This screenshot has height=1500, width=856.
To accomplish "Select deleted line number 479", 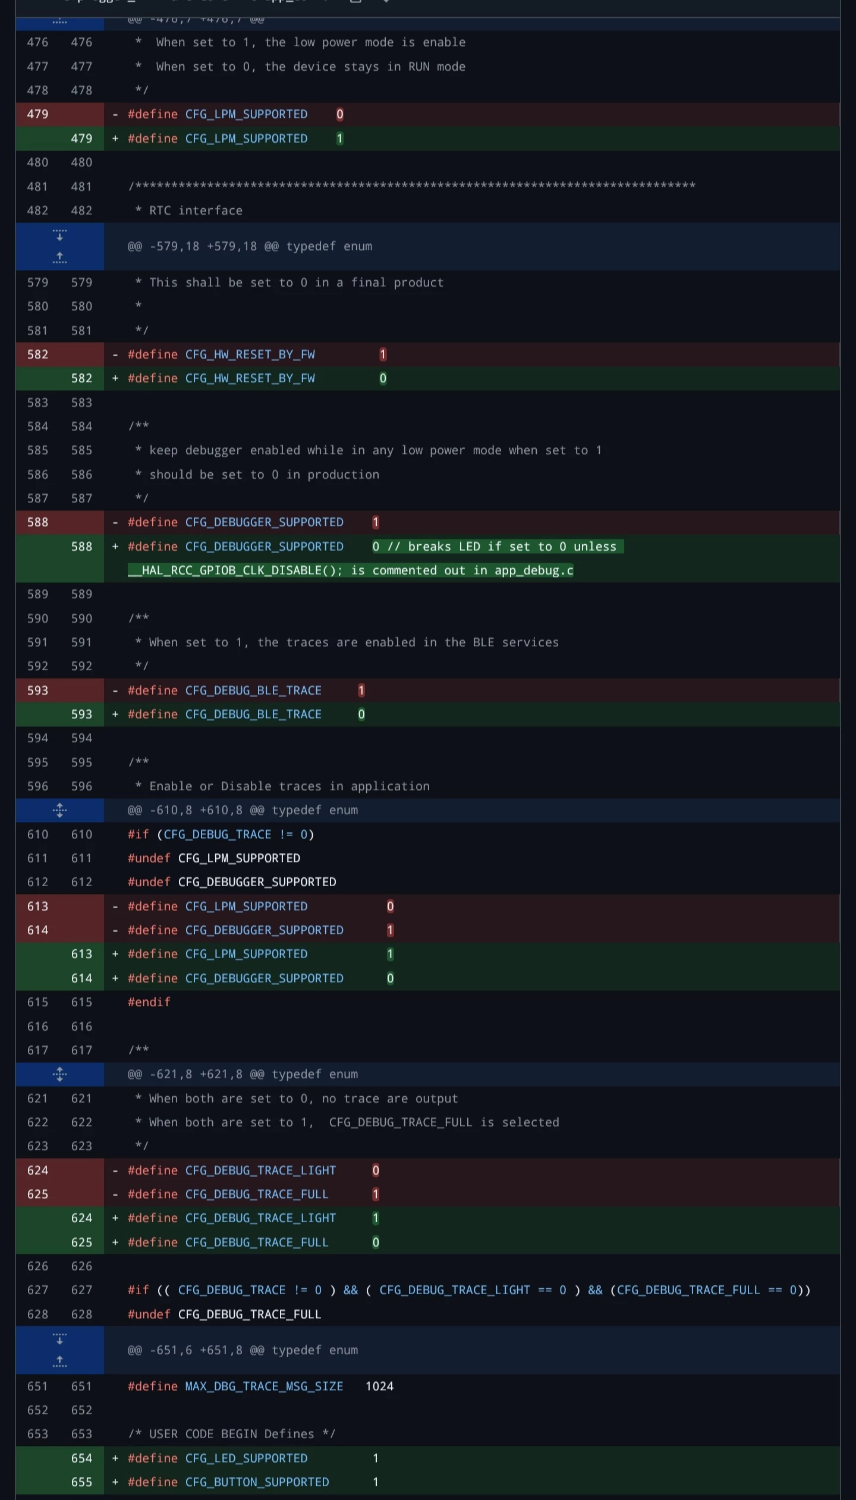I will tap(37, 114).
